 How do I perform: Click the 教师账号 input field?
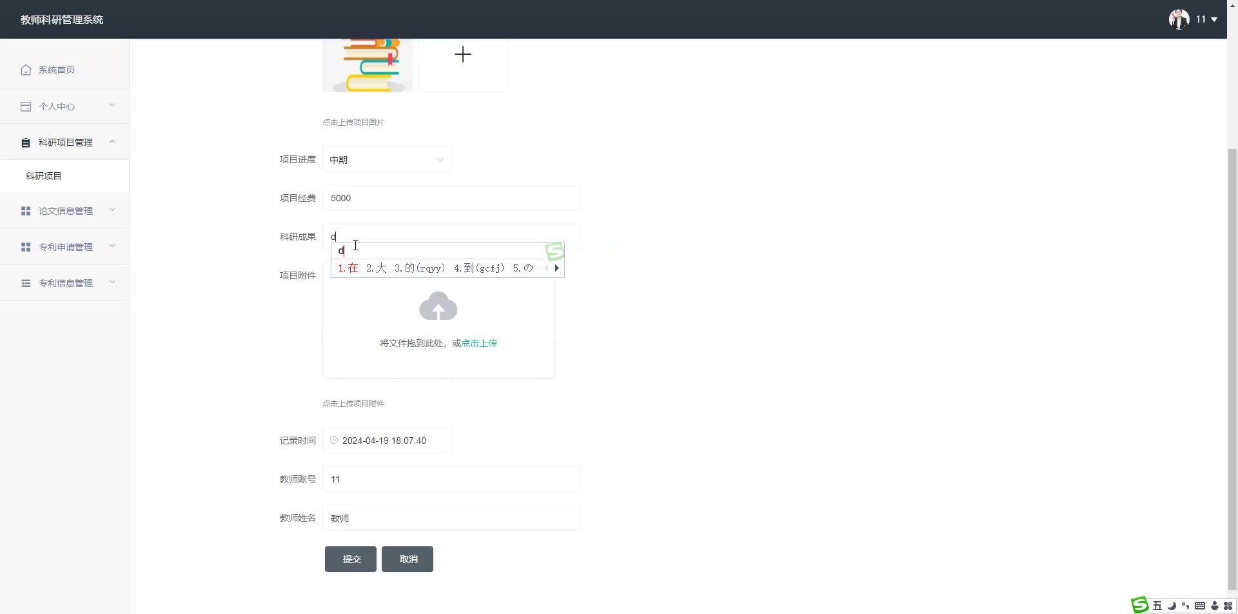click(451, 479)
